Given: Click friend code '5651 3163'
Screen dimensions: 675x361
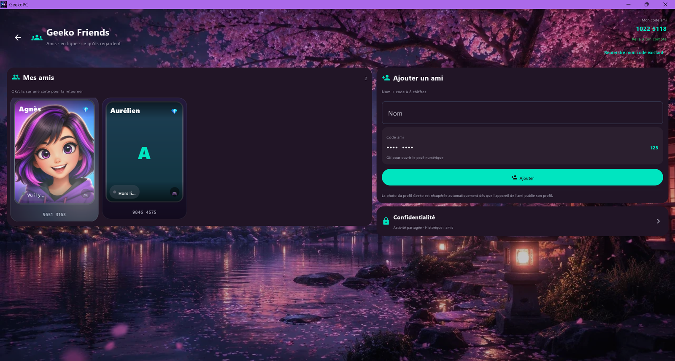Looking at the screenshot, I should (54, 214).
